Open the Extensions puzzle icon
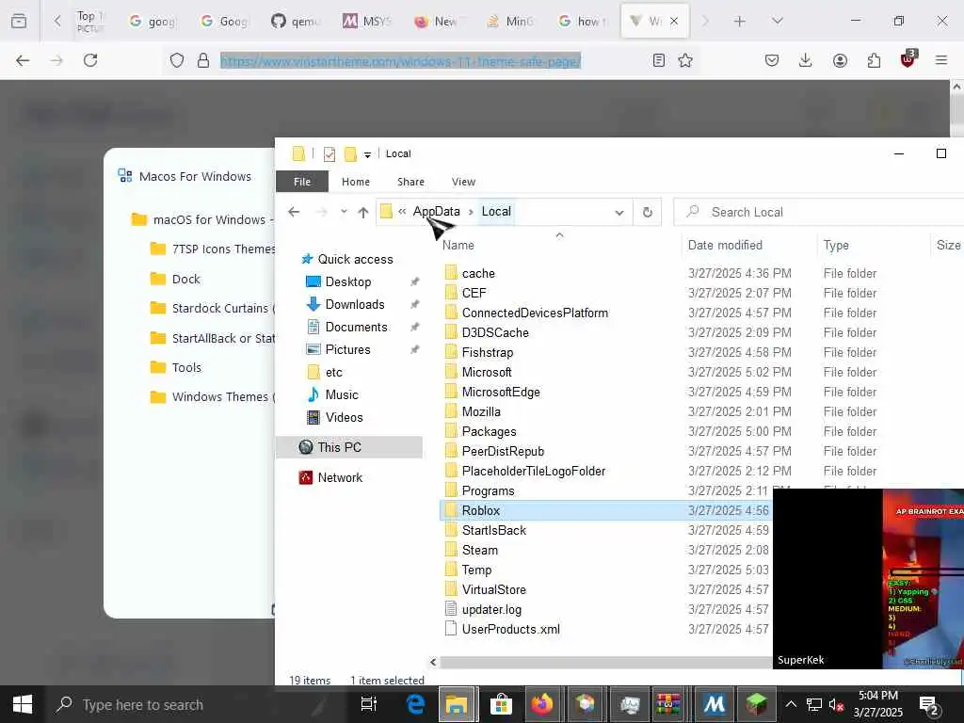 point(874,60)
